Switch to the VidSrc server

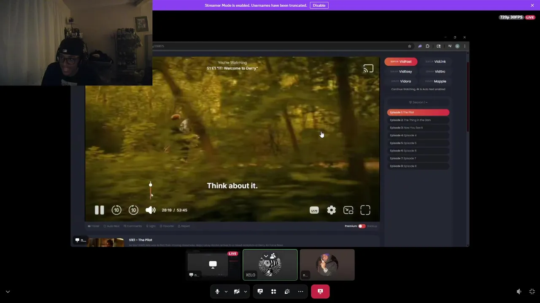[x=435, y=72]
